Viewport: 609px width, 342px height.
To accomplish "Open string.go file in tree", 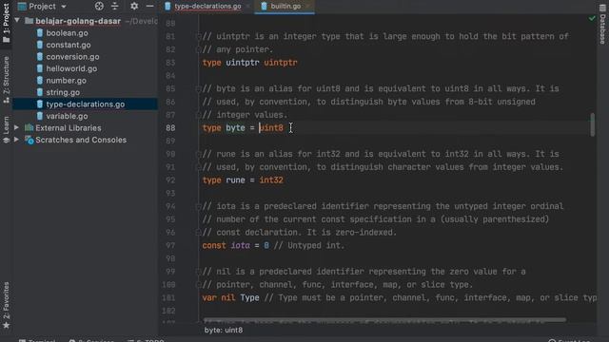I will (x=63, y=92).
